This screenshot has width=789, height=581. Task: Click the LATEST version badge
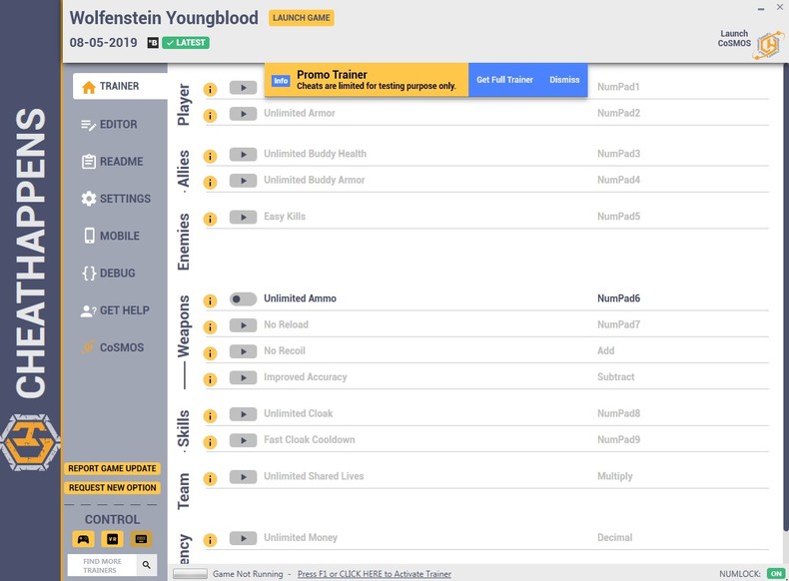click(186, 43)
